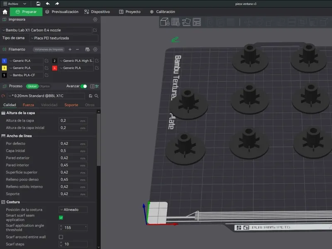Open the Bambu PLA-CF filament dropdown
Viewport: 332px width, 249px height.
[x=26, y=75]
